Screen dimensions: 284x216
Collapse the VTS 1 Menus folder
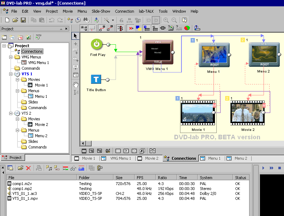pos(17,91)
